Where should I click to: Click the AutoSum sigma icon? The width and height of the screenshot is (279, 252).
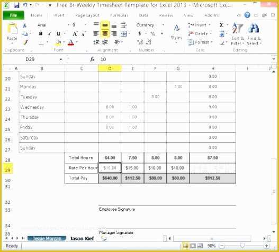[221, 25]
